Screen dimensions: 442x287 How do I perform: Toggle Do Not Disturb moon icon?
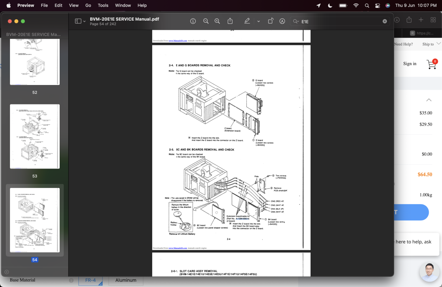(330, 5)
